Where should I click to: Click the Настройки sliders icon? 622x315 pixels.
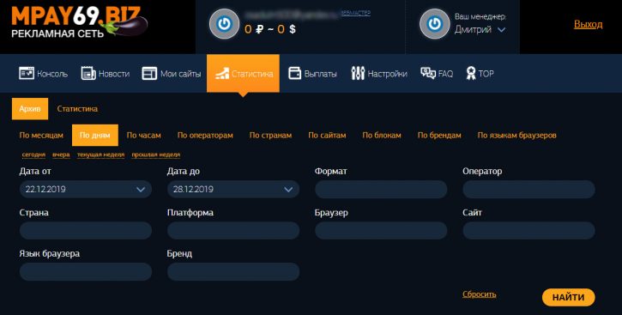click(358, 74)
